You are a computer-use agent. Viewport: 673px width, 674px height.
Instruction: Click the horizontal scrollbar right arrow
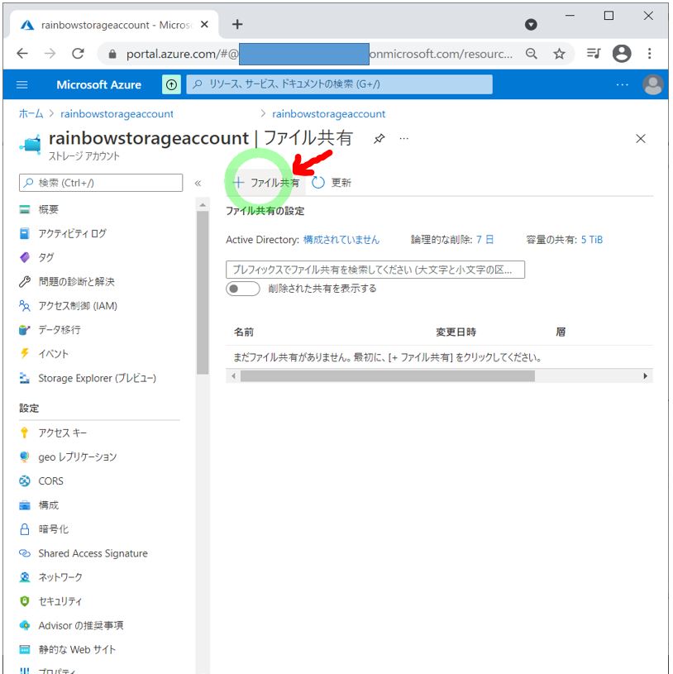(645, 376)
